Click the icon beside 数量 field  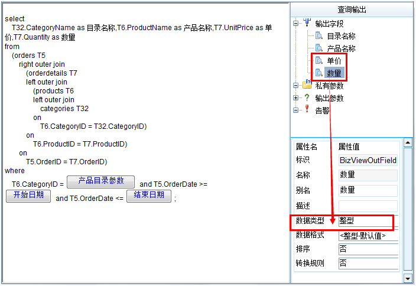pyautogui.click(x=318, y=73)
